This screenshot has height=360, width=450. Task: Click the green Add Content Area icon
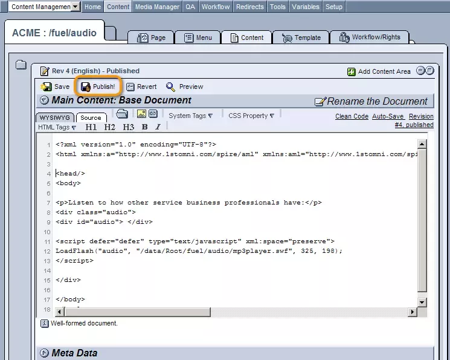tap(352, 71)
